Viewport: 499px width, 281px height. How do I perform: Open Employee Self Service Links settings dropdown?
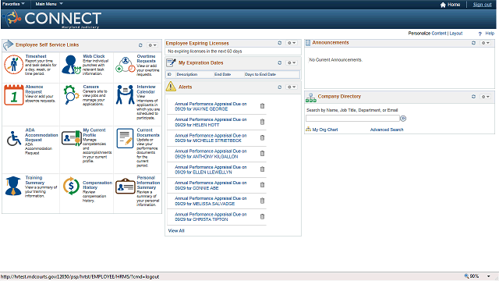click(153, 45)
